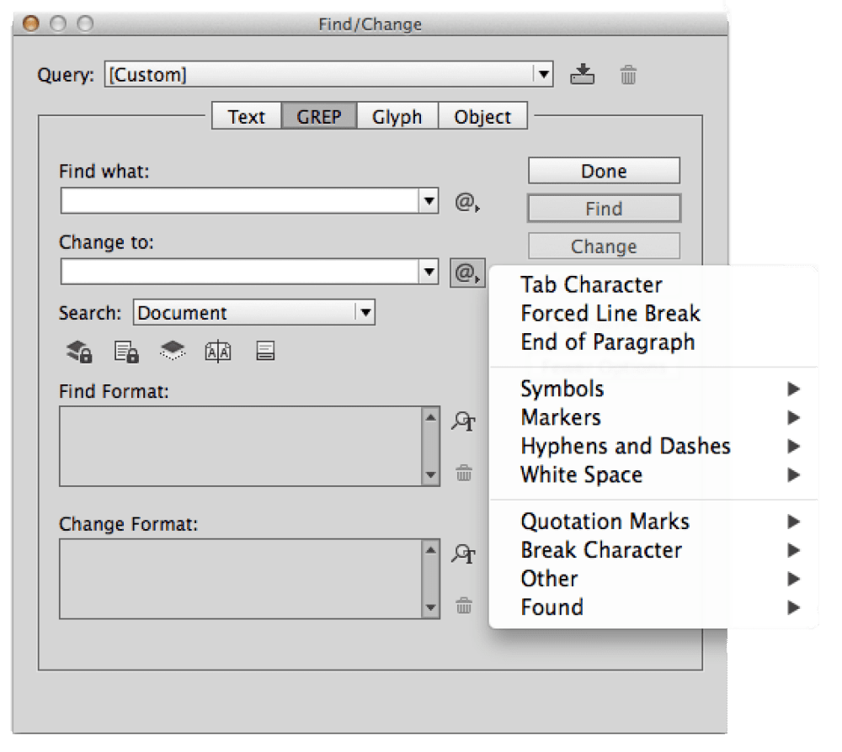Clear Find Format with trash icon
This screenshot has width=842, height=752.
463,473
